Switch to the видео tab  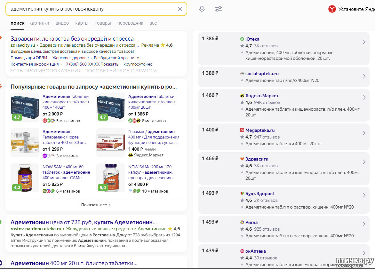[62, 23]
